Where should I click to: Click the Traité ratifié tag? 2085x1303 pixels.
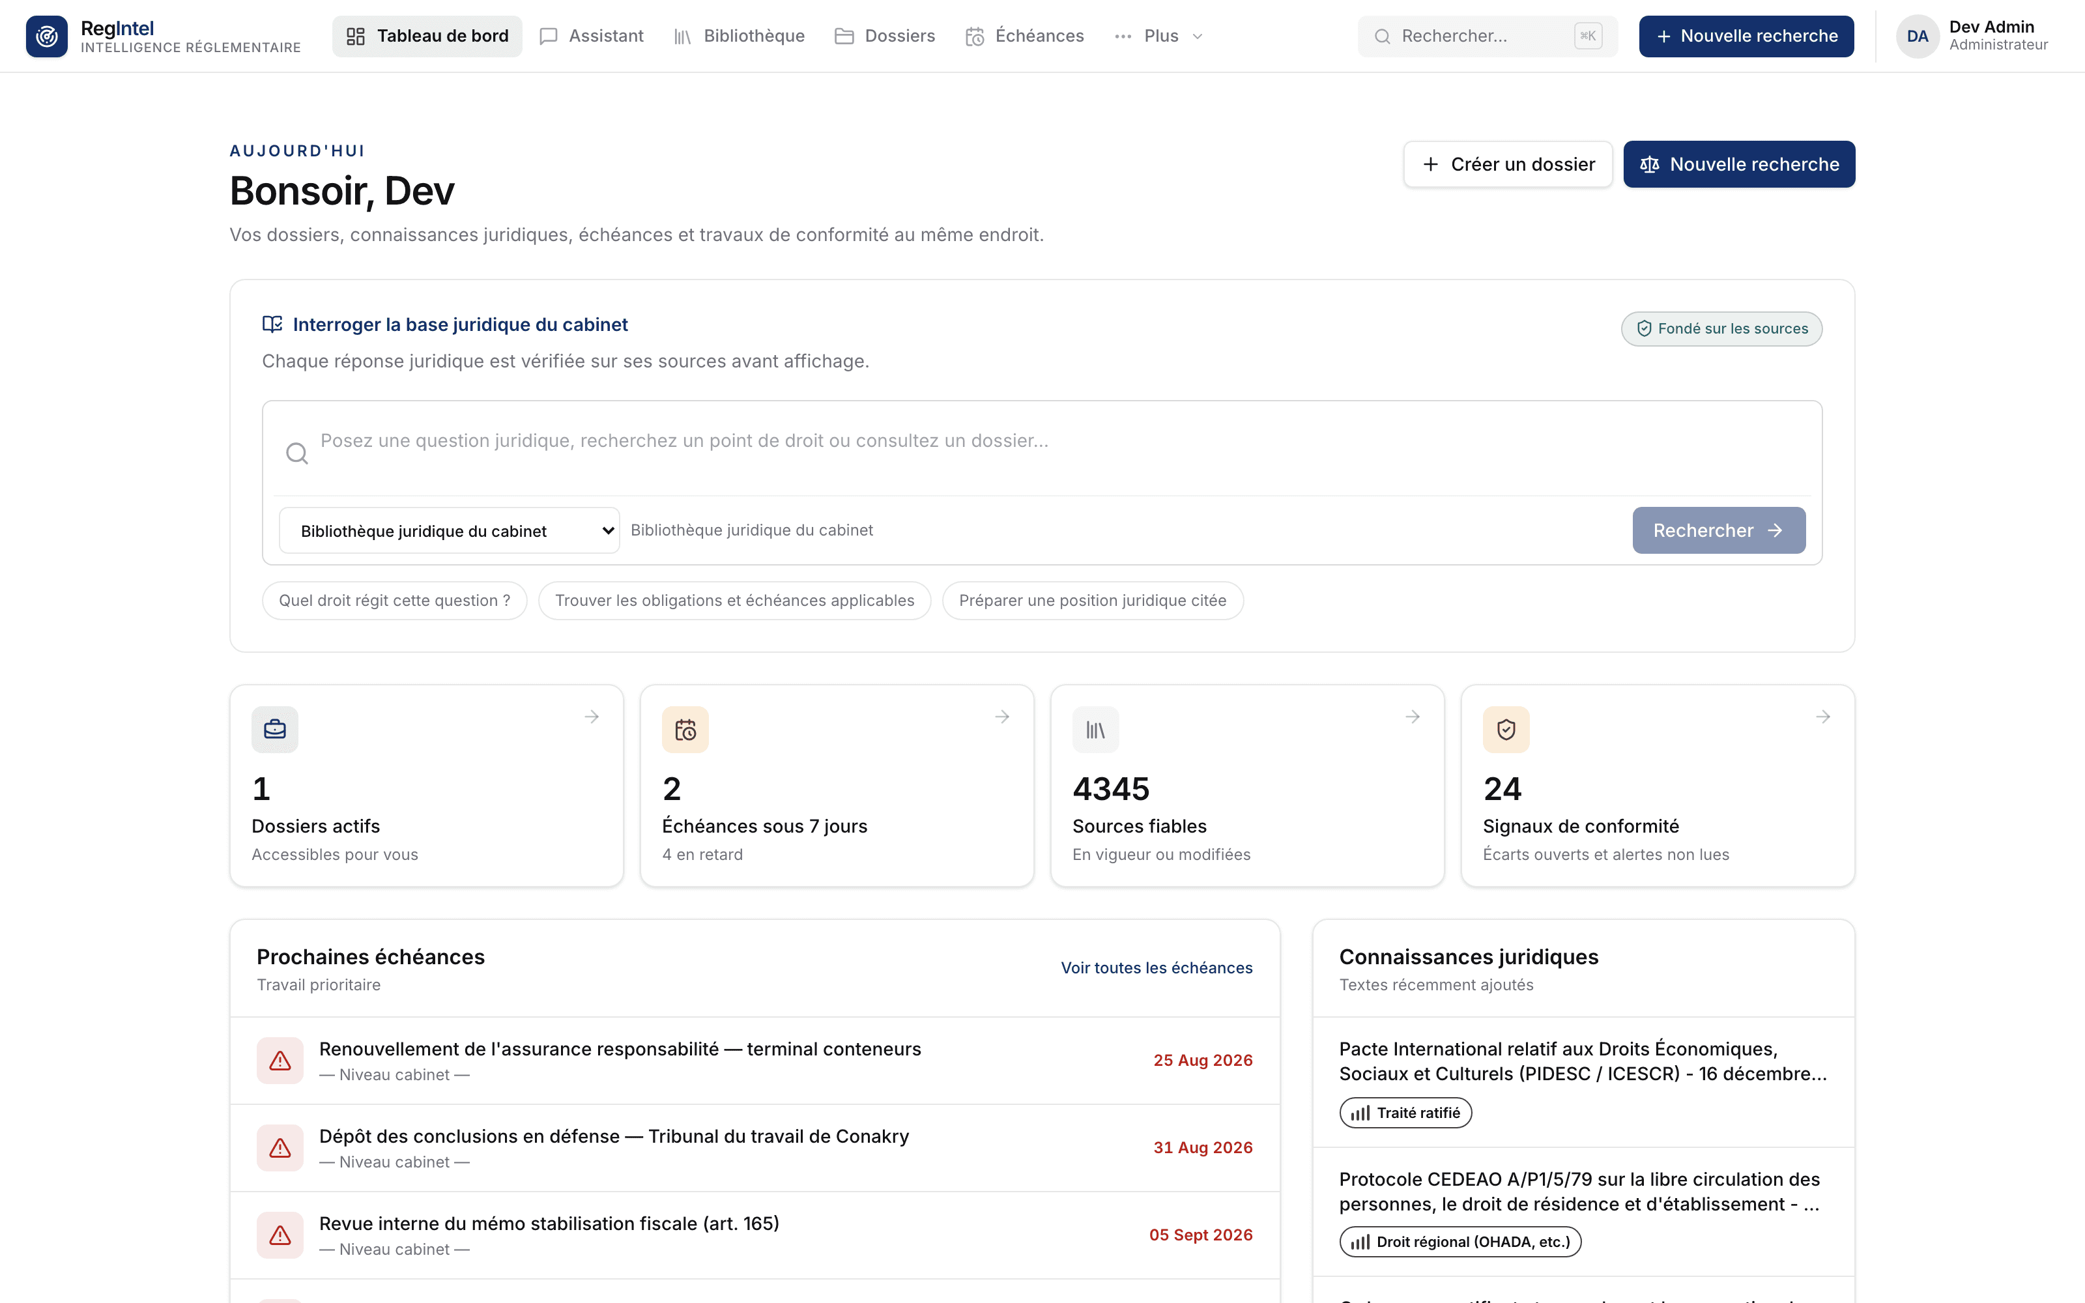[1405, 1113]
